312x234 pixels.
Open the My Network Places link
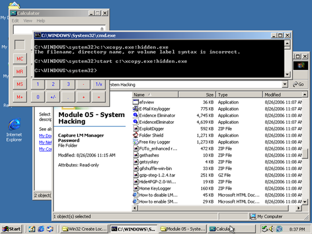tap(45, 142)
